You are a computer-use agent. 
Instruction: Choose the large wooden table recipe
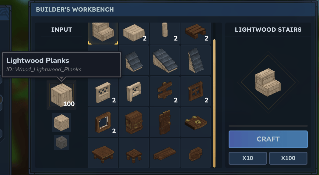click(103, 153)
